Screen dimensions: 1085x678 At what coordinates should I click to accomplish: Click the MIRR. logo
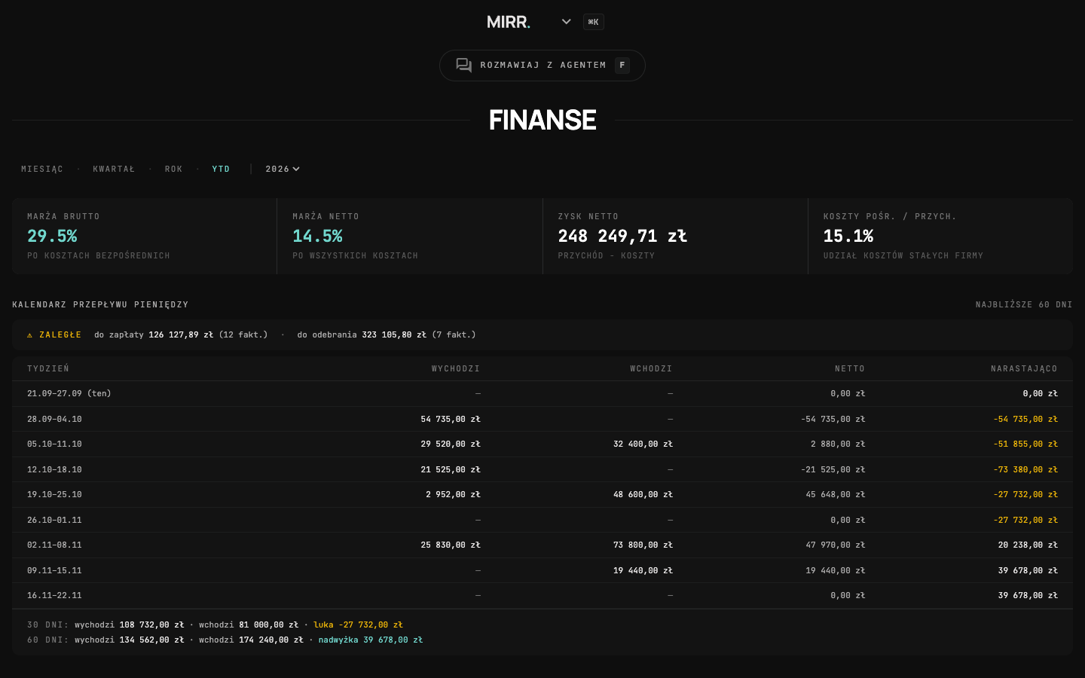point(509,22)
